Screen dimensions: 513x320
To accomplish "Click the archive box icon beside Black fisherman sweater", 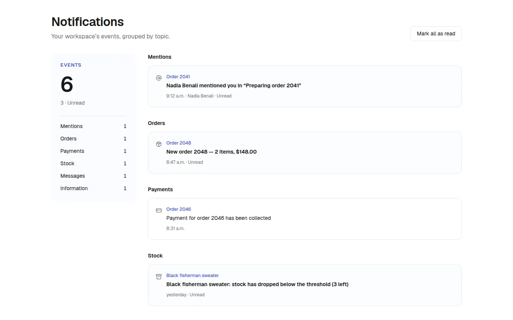I will [159, 277].
